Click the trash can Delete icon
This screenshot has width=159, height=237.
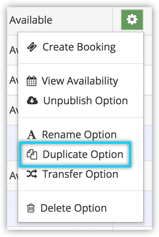tap(31, 208)
